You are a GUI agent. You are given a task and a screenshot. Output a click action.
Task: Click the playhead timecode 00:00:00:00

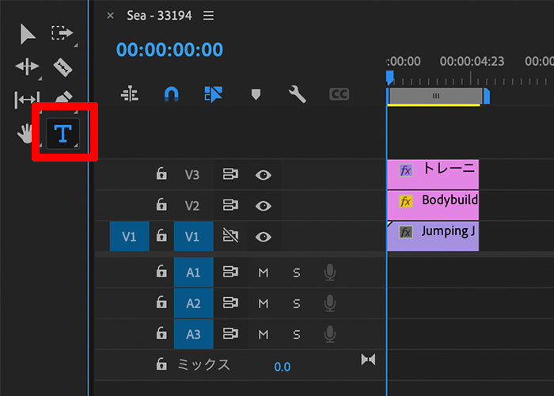click(x=169, y=49)
